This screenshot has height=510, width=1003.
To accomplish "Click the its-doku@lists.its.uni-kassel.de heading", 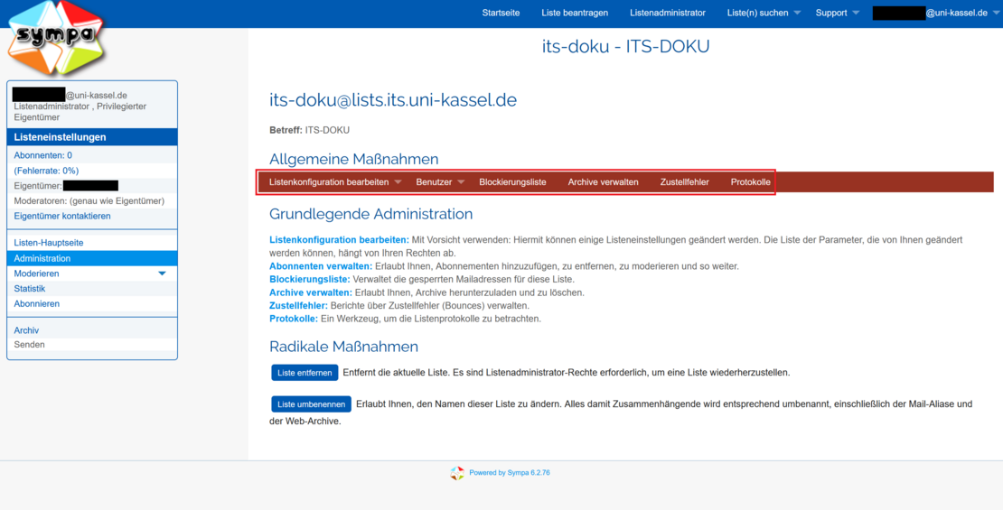I will [393, 100].
